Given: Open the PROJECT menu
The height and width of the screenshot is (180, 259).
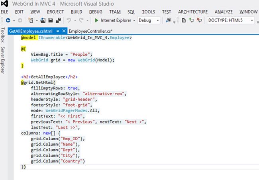Looking at the screenshot, I should click(x=55, y=12).
